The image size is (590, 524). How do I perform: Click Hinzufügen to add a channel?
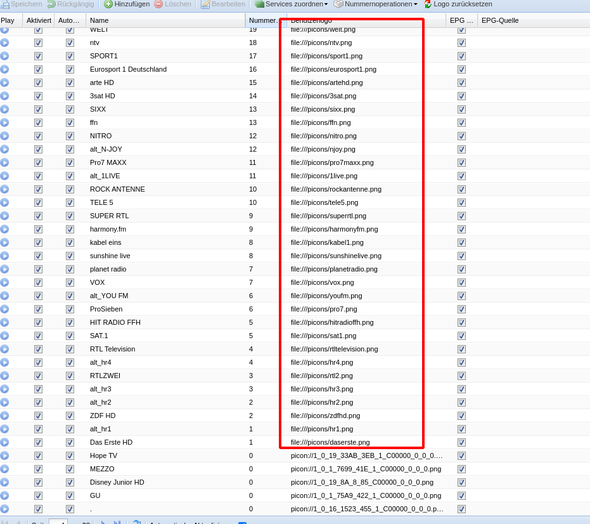pyautogui.click(x=127, y=4)
